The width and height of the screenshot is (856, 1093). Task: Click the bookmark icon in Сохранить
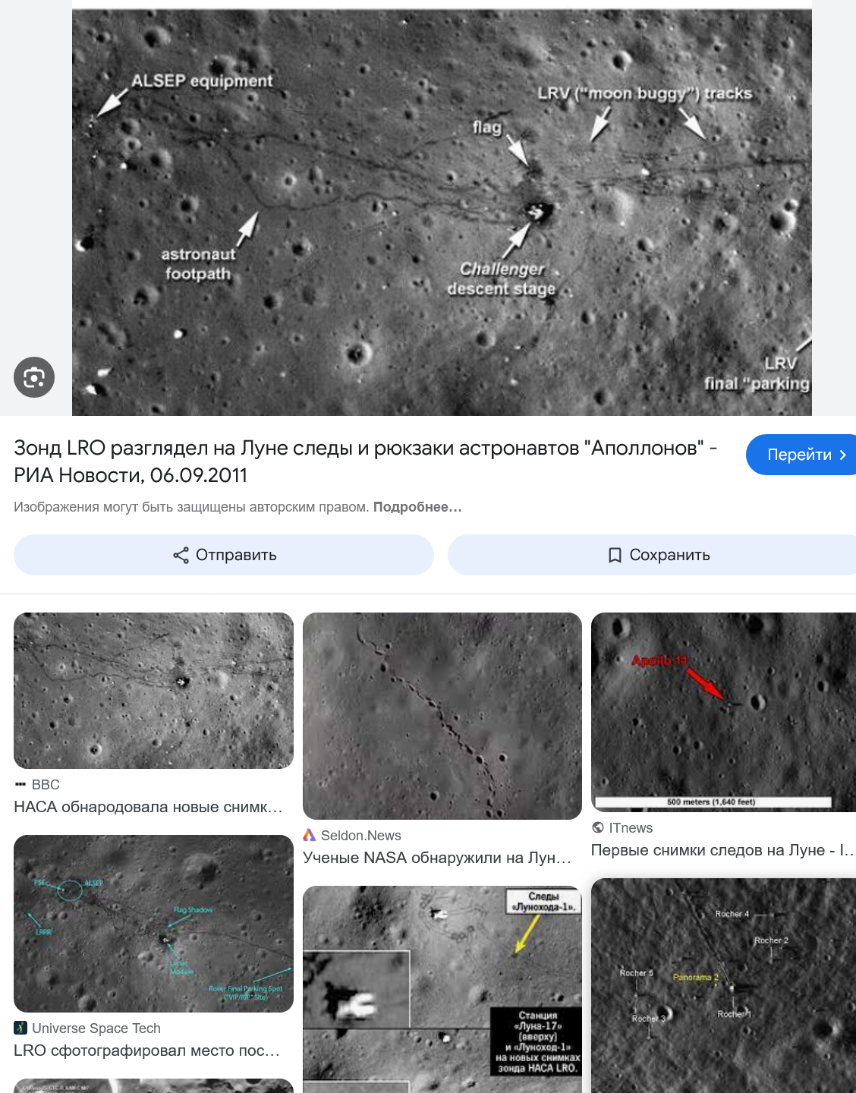[615, 555]
